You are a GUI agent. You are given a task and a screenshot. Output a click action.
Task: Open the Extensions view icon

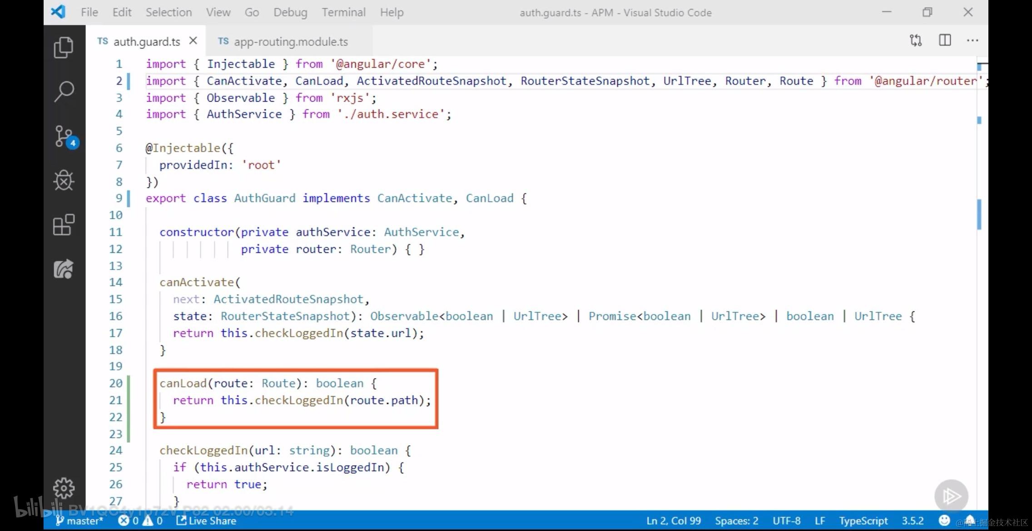pos(64,225)
